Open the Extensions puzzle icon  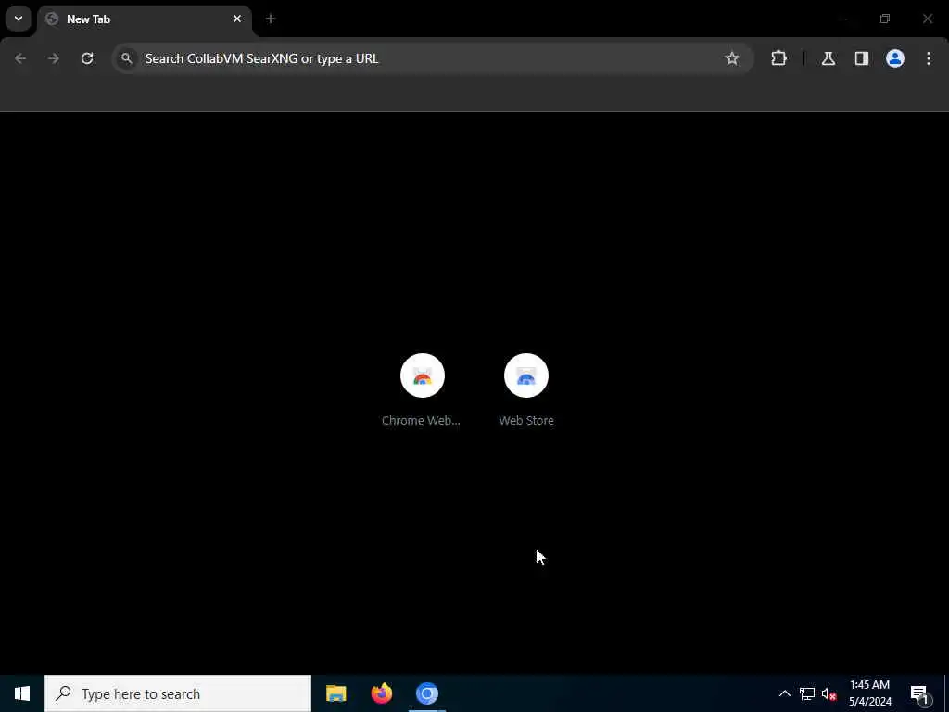[x=778, y=58]
